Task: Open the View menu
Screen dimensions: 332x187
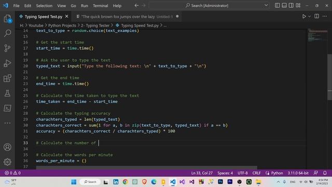Action: pyautogui.click(x=62, y=6)
